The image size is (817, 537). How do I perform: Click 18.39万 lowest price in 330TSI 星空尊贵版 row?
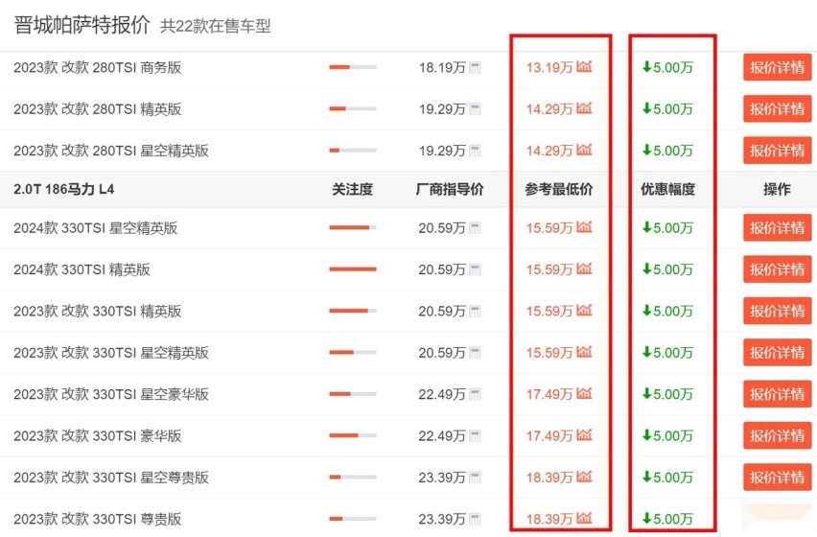click(x=549, y=478)
